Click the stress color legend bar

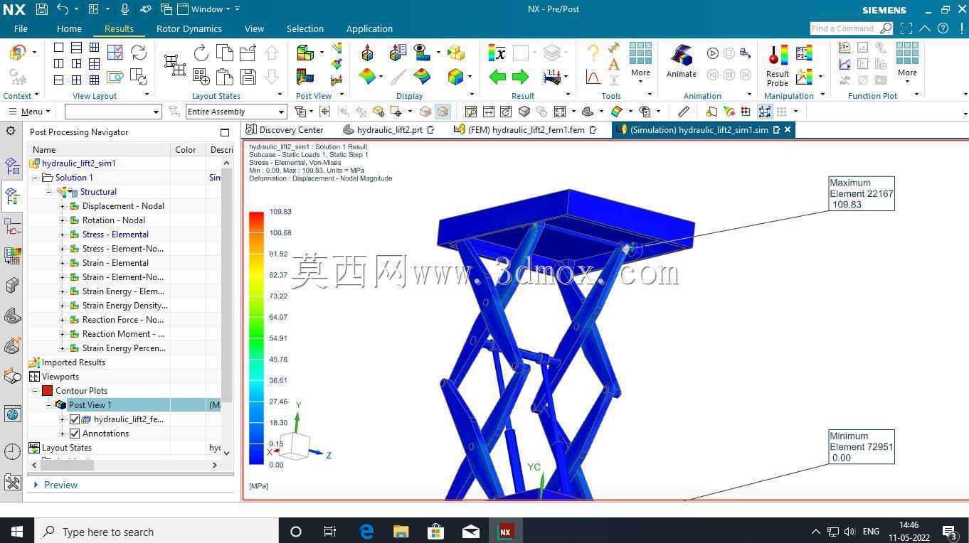coord(256,338)
